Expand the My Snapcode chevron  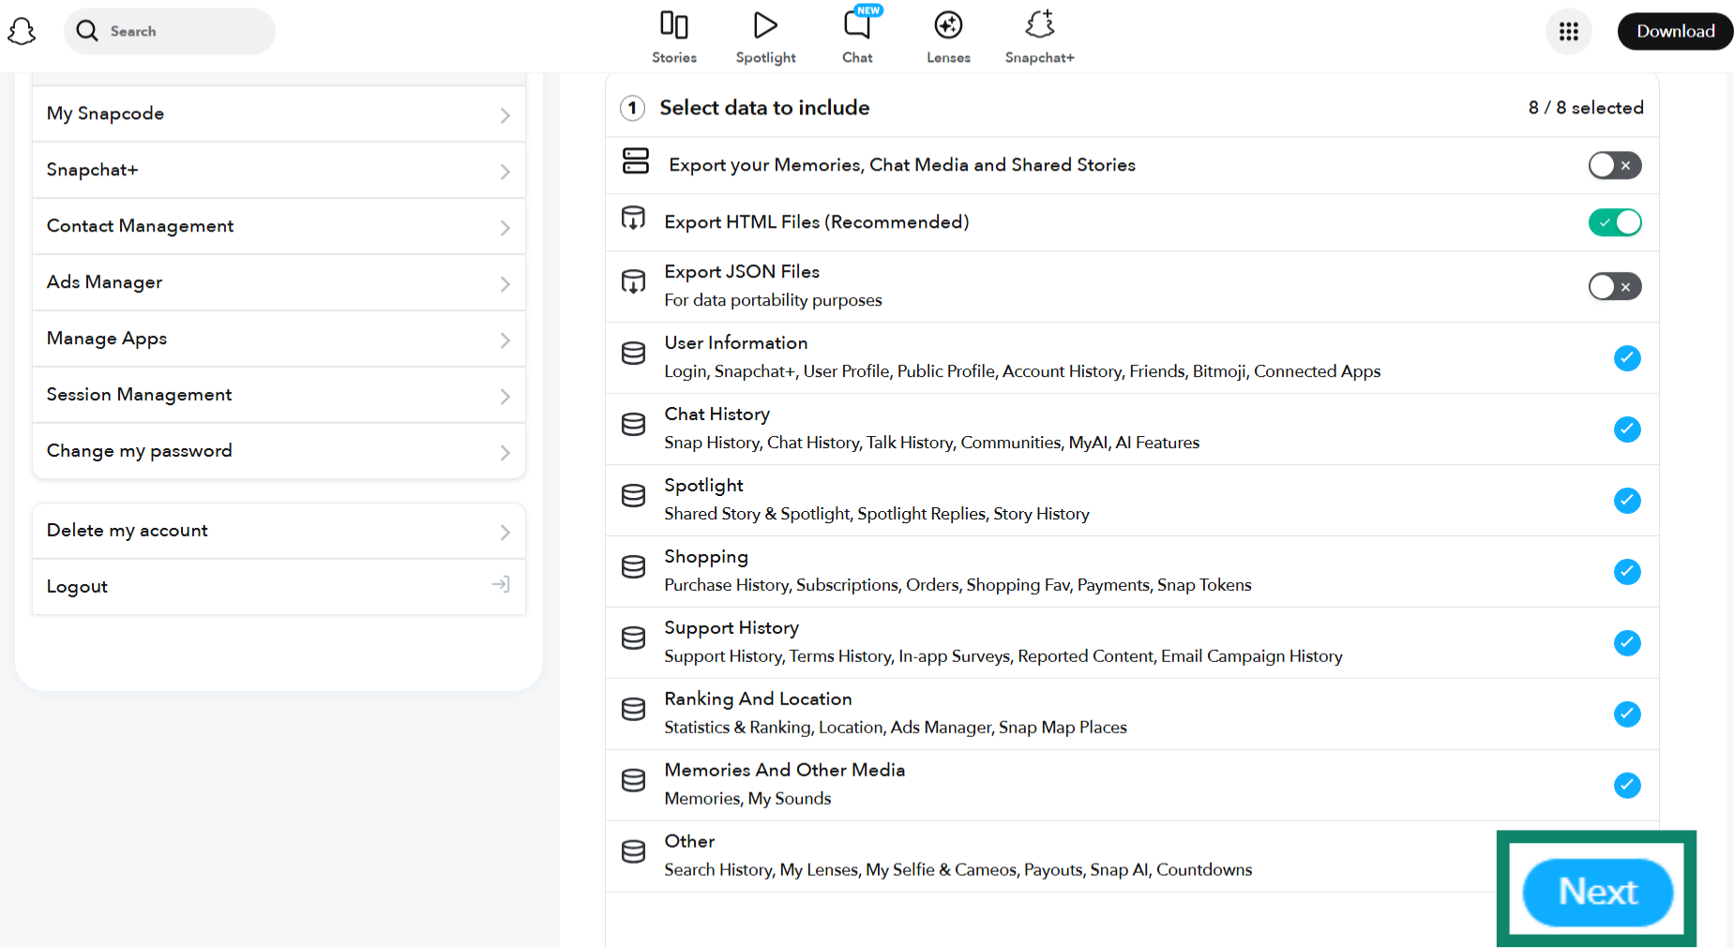pos(505,115)
